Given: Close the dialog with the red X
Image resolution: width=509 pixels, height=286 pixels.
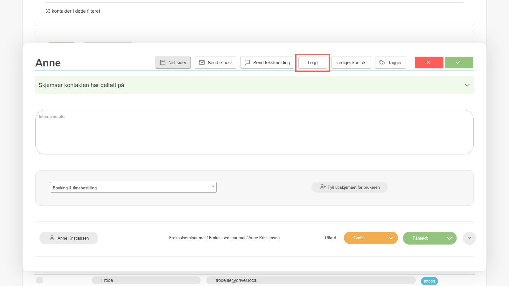Looking at the screenshot, I should click(x=429, y=63).
